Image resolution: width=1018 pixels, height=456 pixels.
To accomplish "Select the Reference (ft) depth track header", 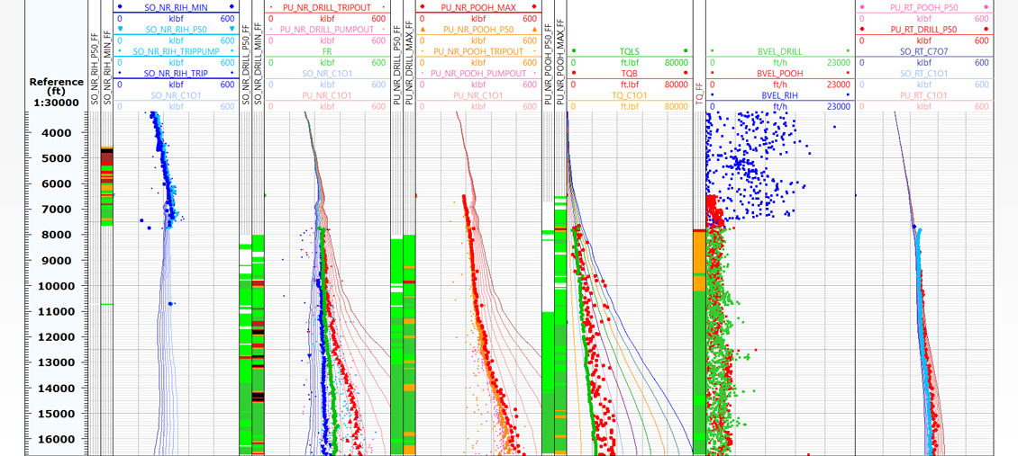I will [57, 91].
